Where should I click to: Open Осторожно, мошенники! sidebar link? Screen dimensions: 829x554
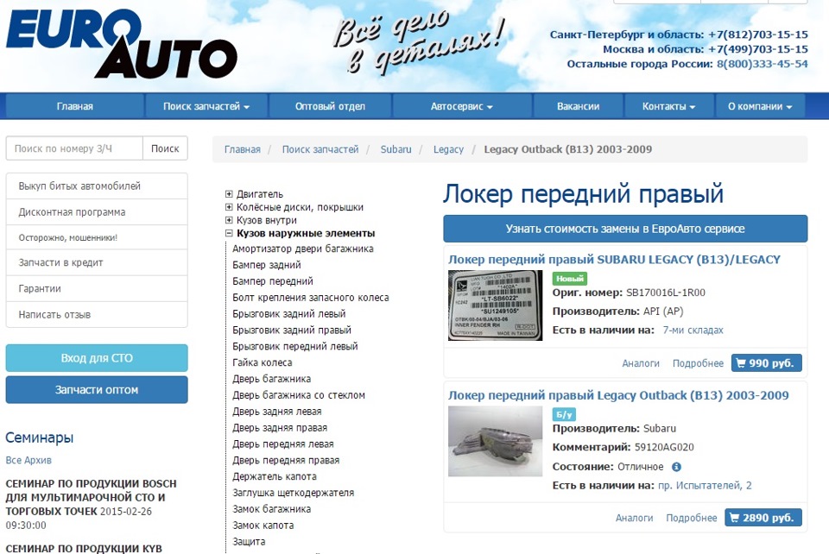(97, 237)
